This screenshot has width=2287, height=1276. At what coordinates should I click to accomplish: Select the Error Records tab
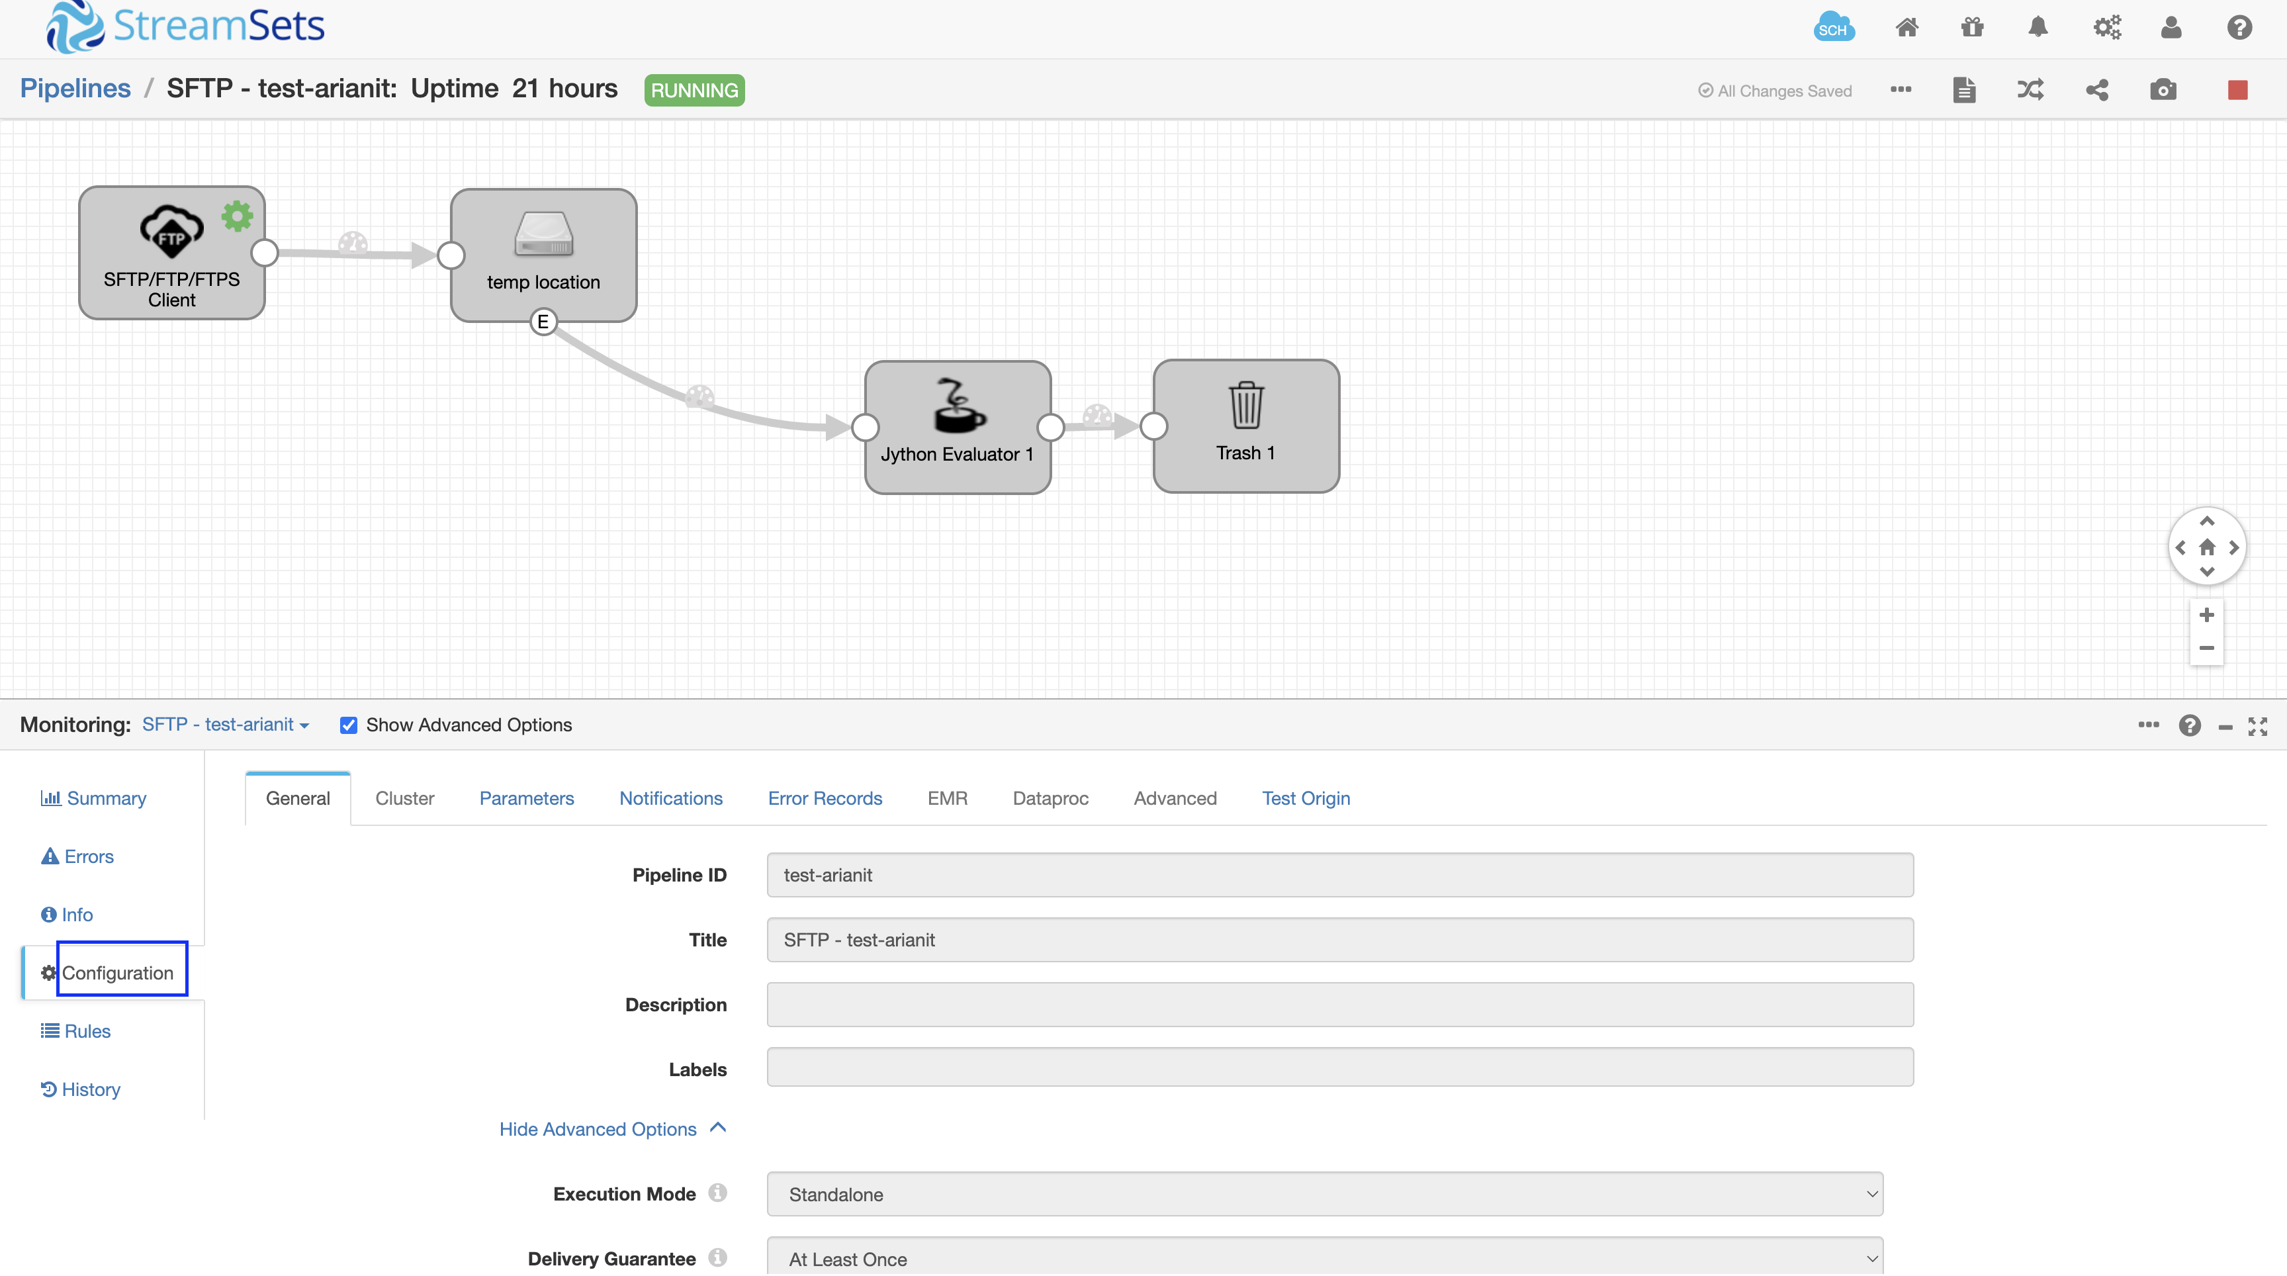[823, 798]
